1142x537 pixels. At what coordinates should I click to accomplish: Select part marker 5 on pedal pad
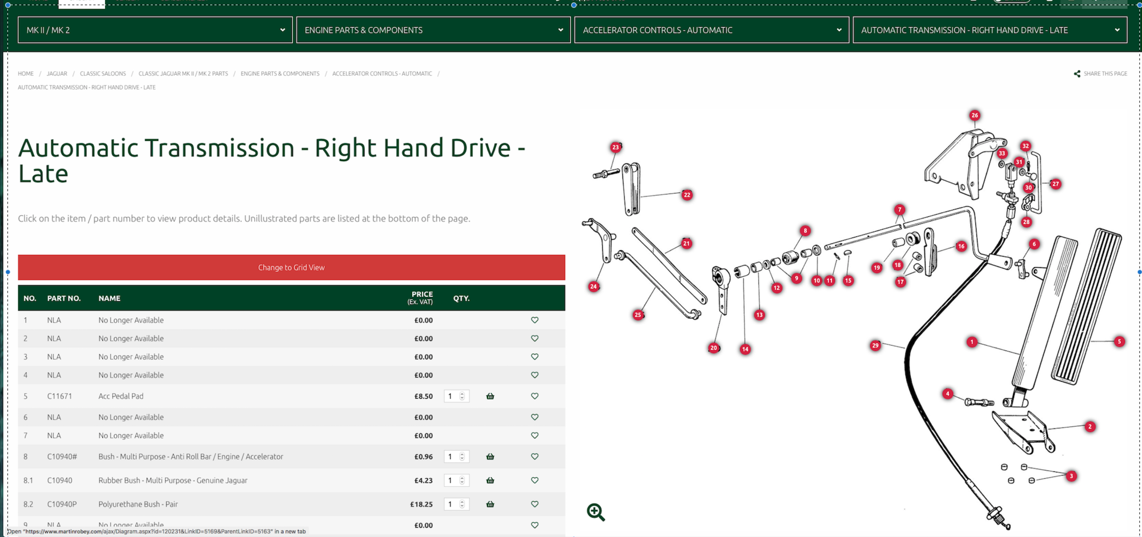coord(1119,341)
